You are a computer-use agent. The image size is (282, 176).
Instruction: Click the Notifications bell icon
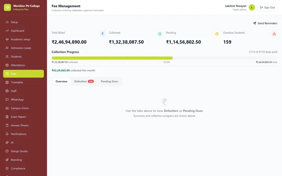pyautogui.click(x=7, y=134)
